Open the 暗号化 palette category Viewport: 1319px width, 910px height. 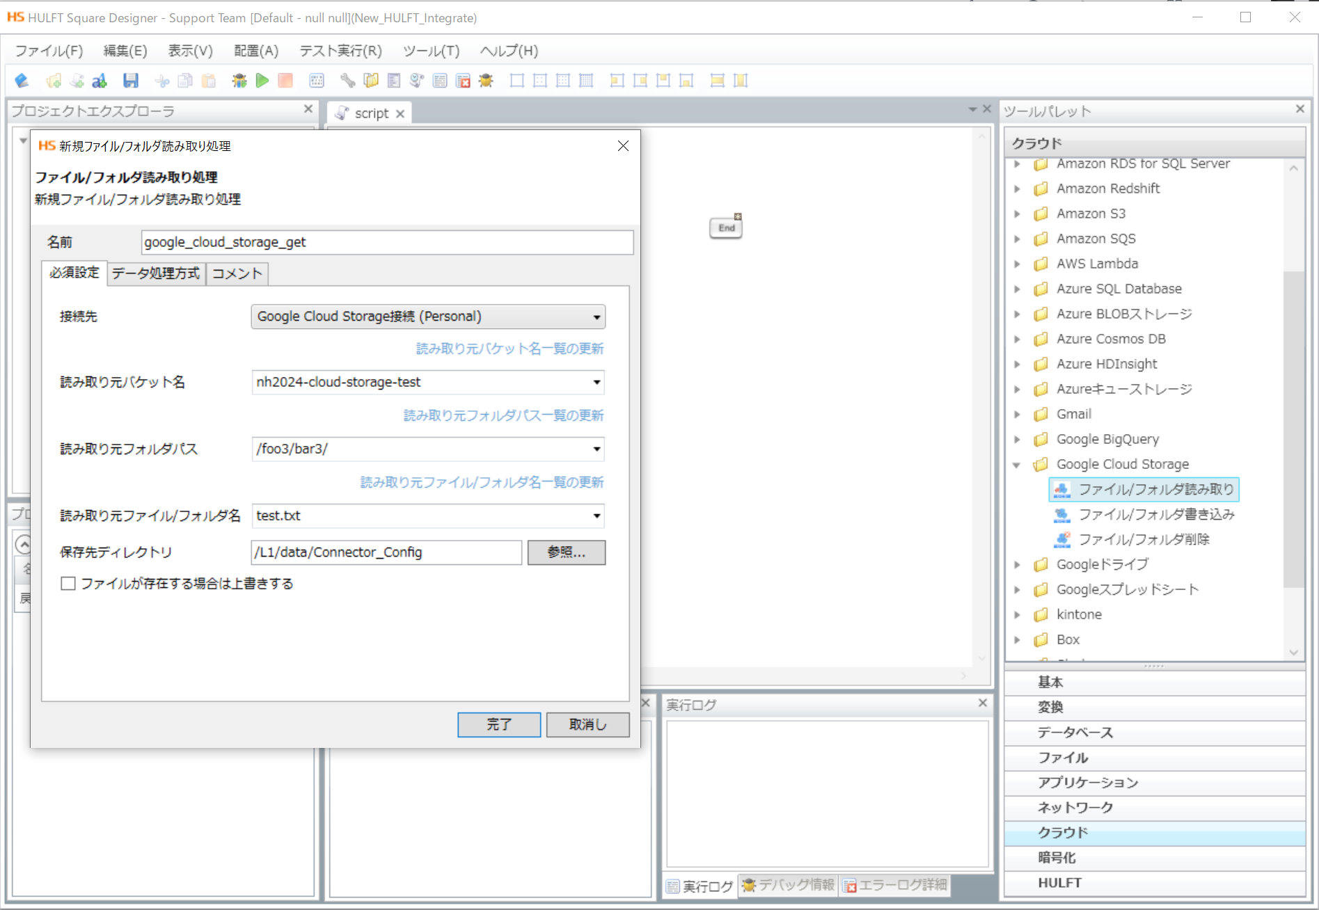point(1155,858)
